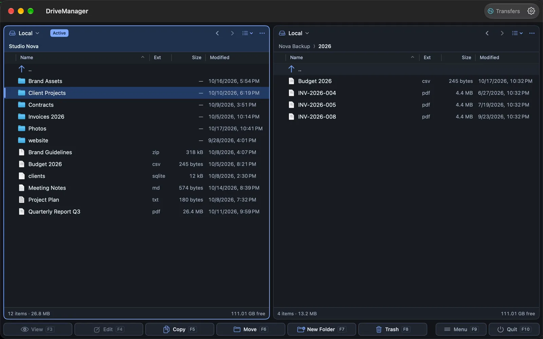Go to parent folder in right pane
The image size is (543, 339).
coord(407,69)
